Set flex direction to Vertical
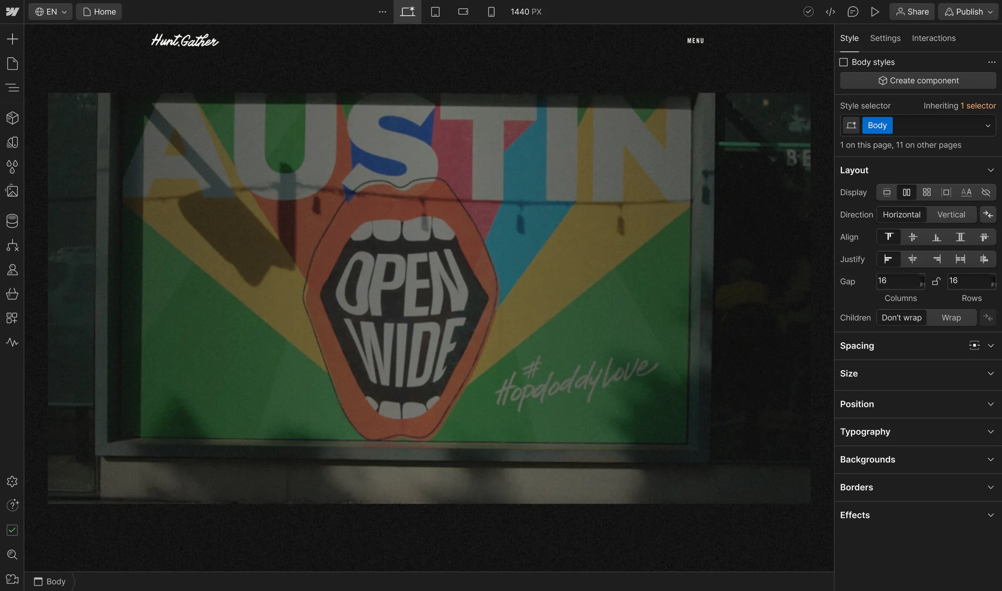The image size is (1002, 591). (x=951, y=215)
